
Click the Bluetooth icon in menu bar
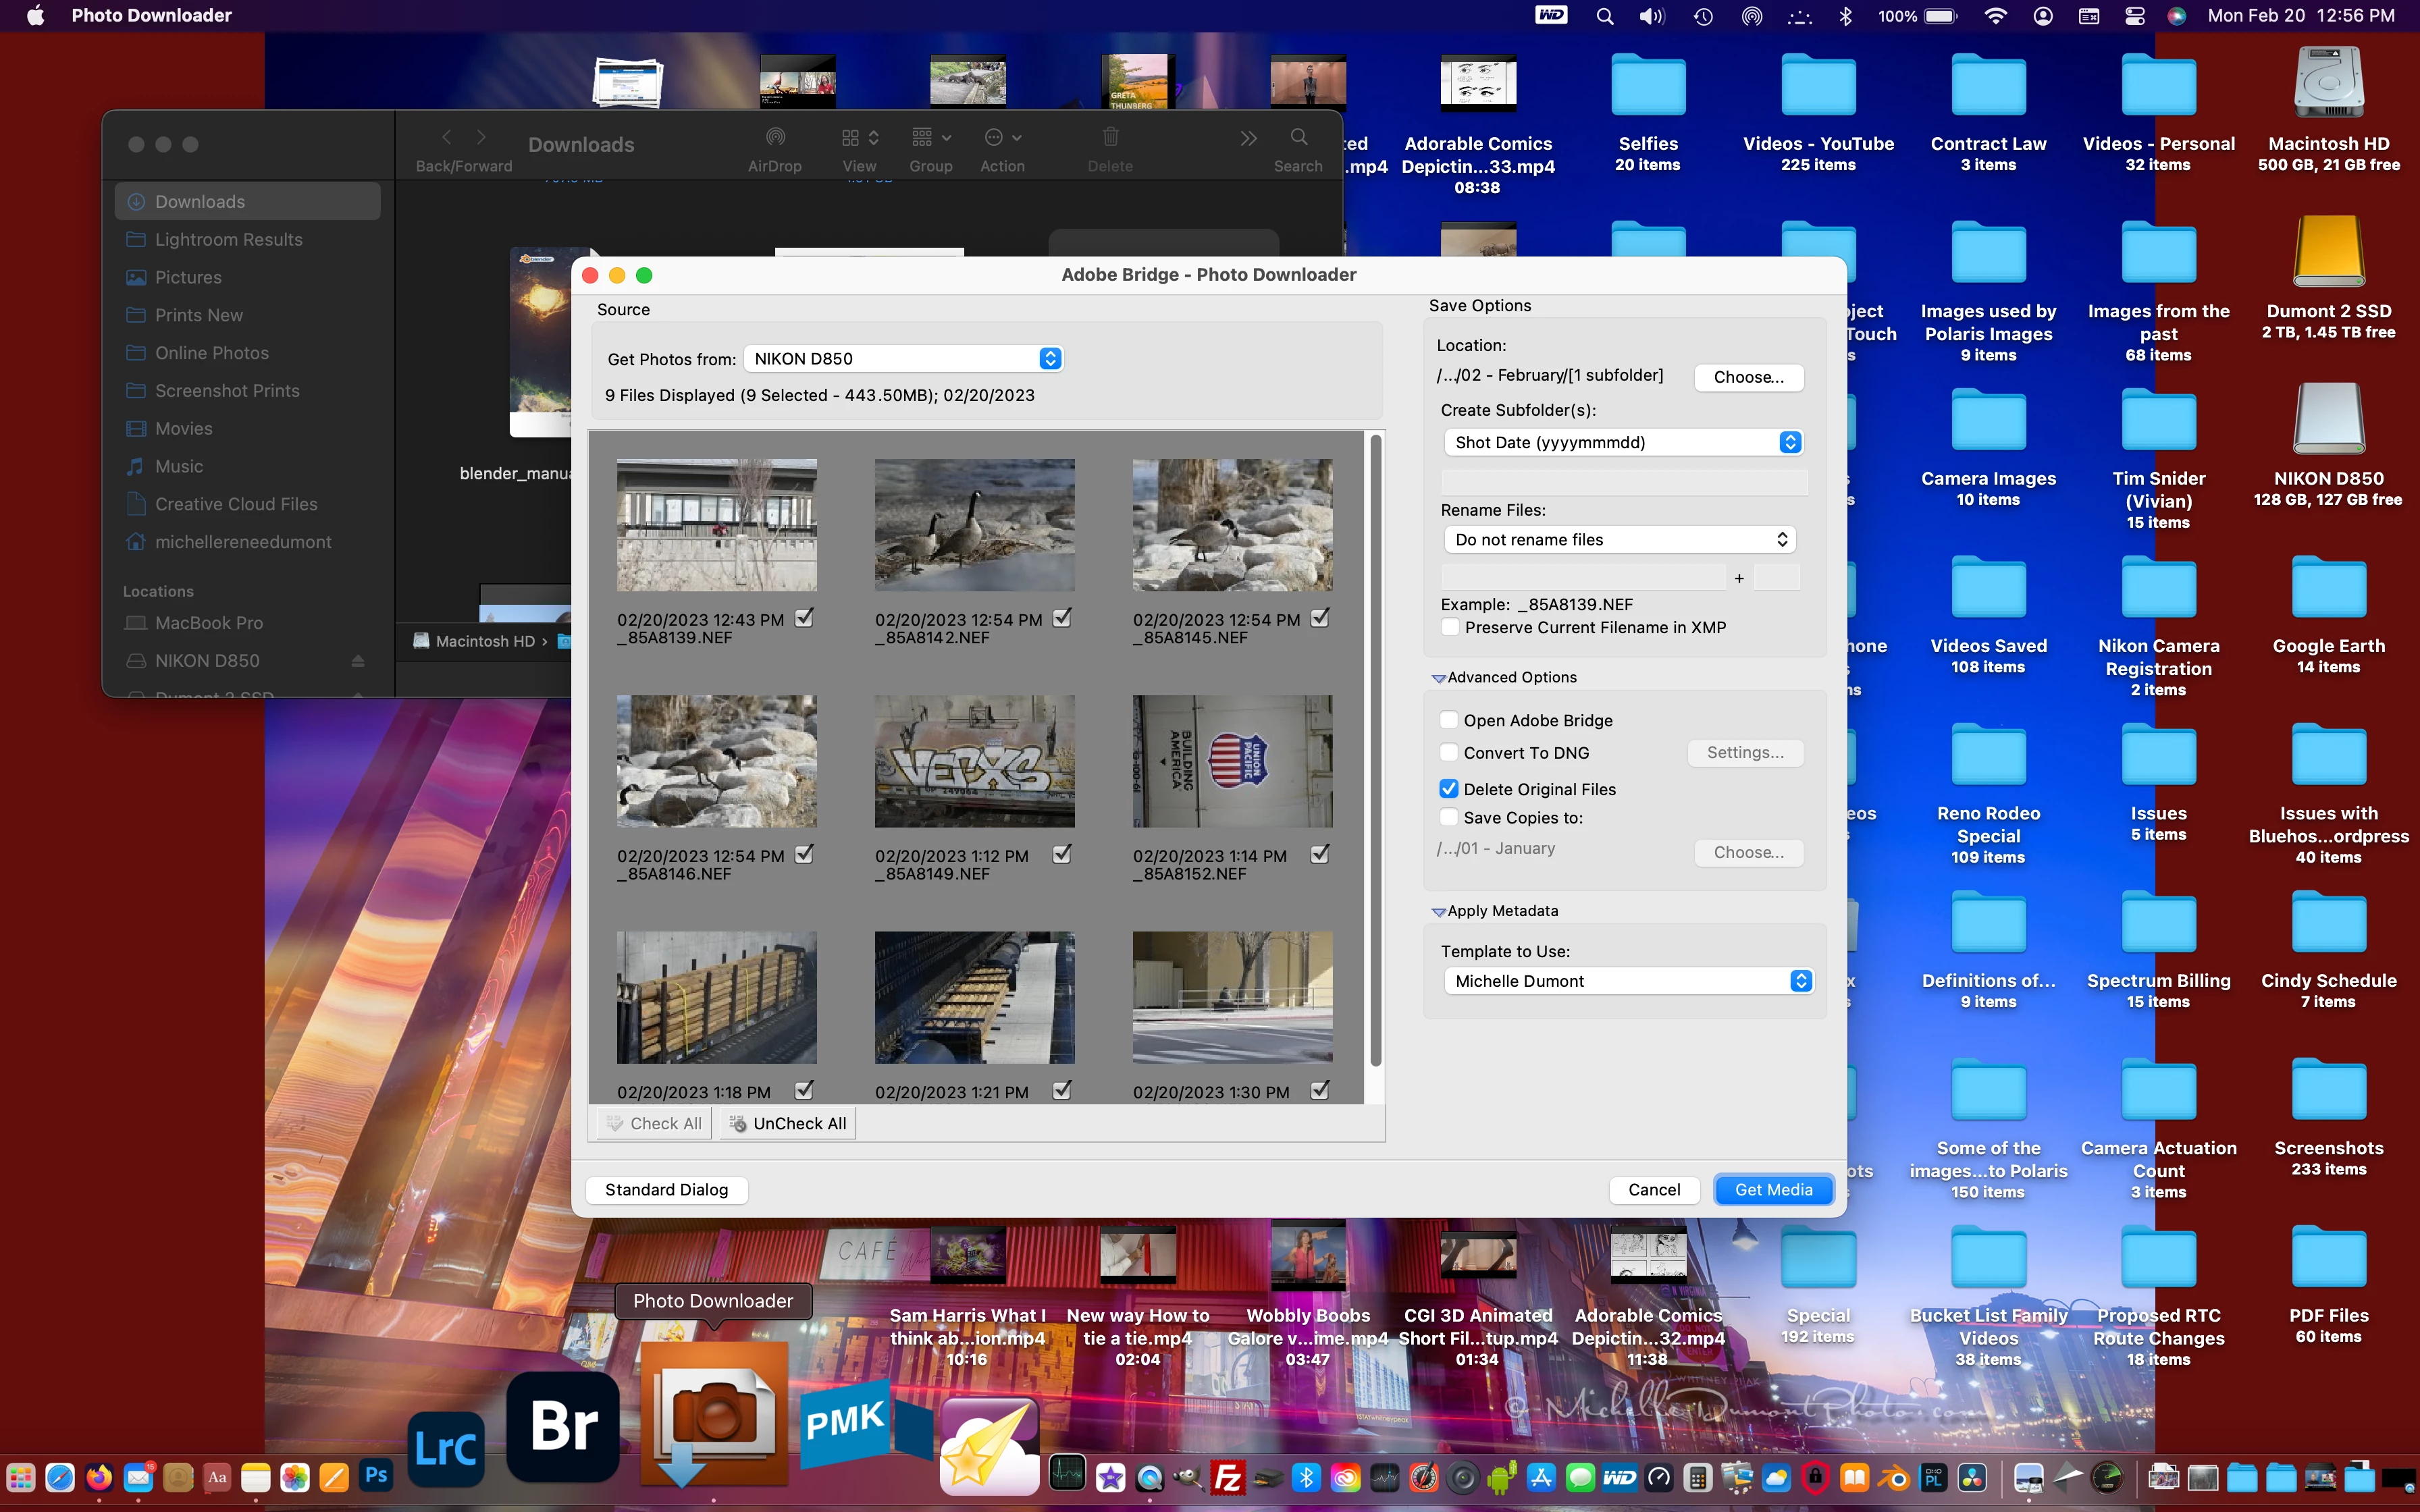1846,16
